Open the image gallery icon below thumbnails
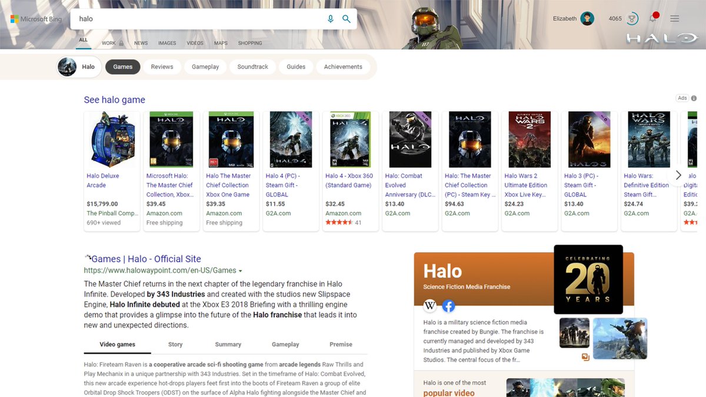Viewport: 706px width, 397px height. (585, 357)
